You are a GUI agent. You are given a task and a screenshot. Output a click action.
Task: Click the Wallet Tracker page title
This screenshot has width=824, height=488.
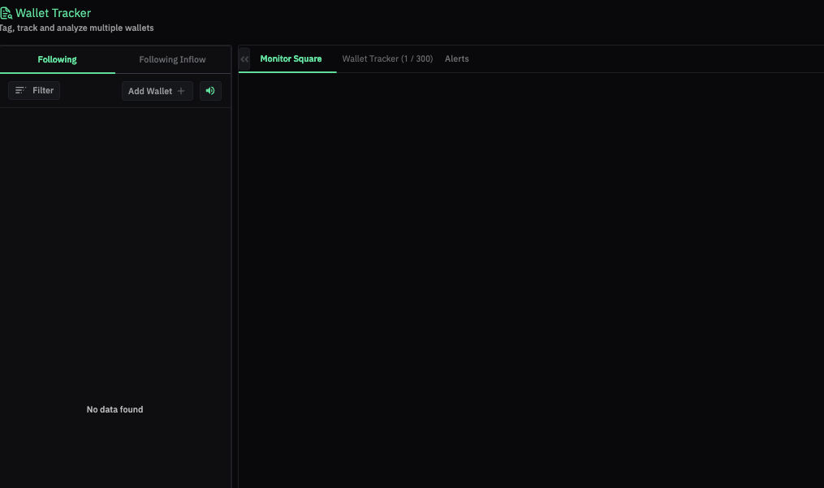tap(53, 13)
